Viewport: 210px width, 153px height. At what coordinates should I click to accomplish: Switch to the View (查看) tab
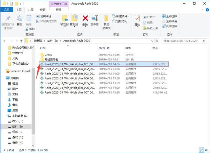pyautogui.click(x=43, y=10)
